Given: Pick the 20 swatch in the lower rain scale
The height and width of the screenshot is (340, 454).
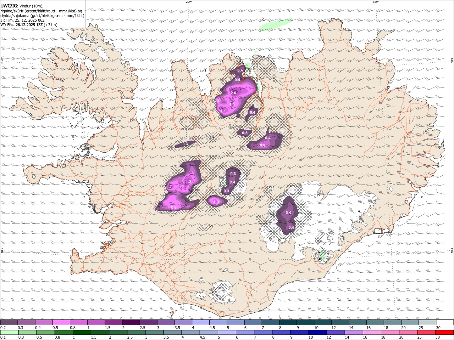Looking at the screenshot, I should click(408, 332).
